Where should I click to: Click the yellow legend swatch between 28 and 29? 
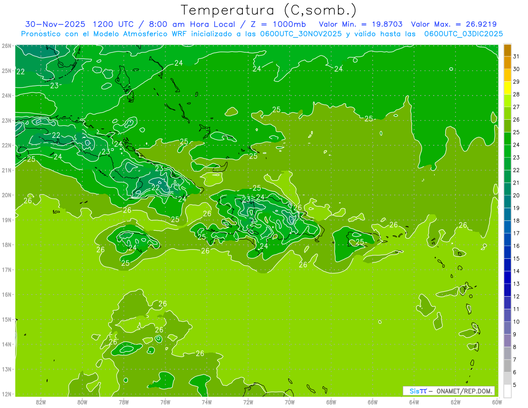(x=507, y=88)
